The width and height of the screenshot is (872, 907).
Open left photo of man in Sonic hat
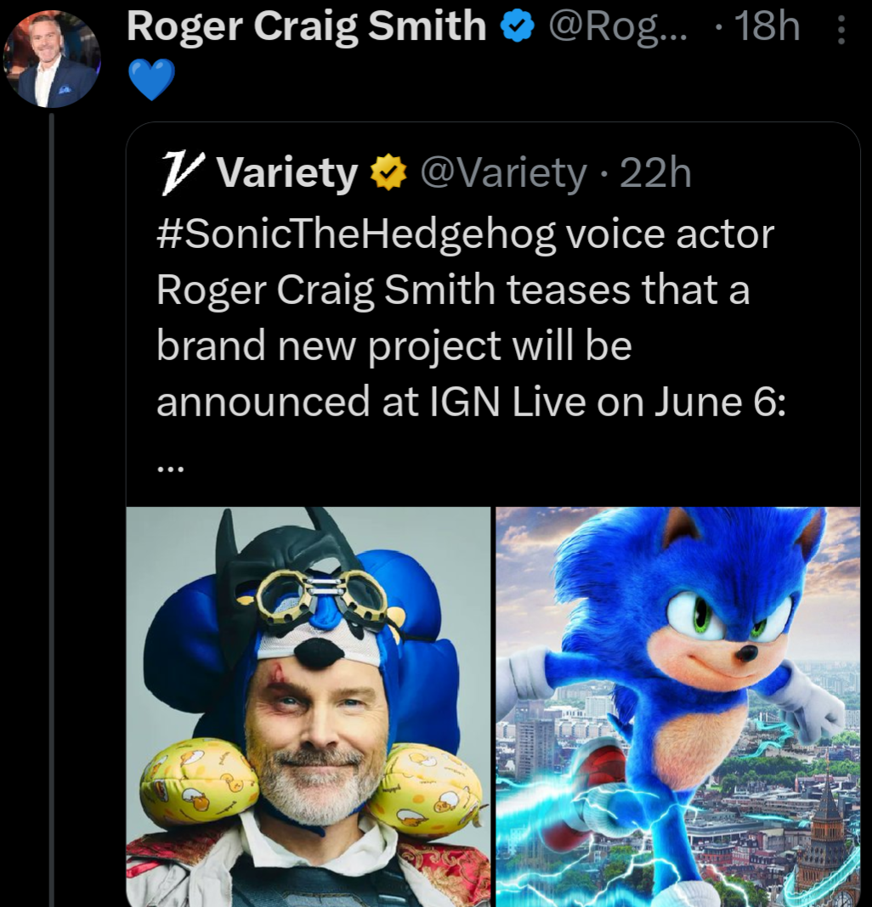tap(309, 705)
